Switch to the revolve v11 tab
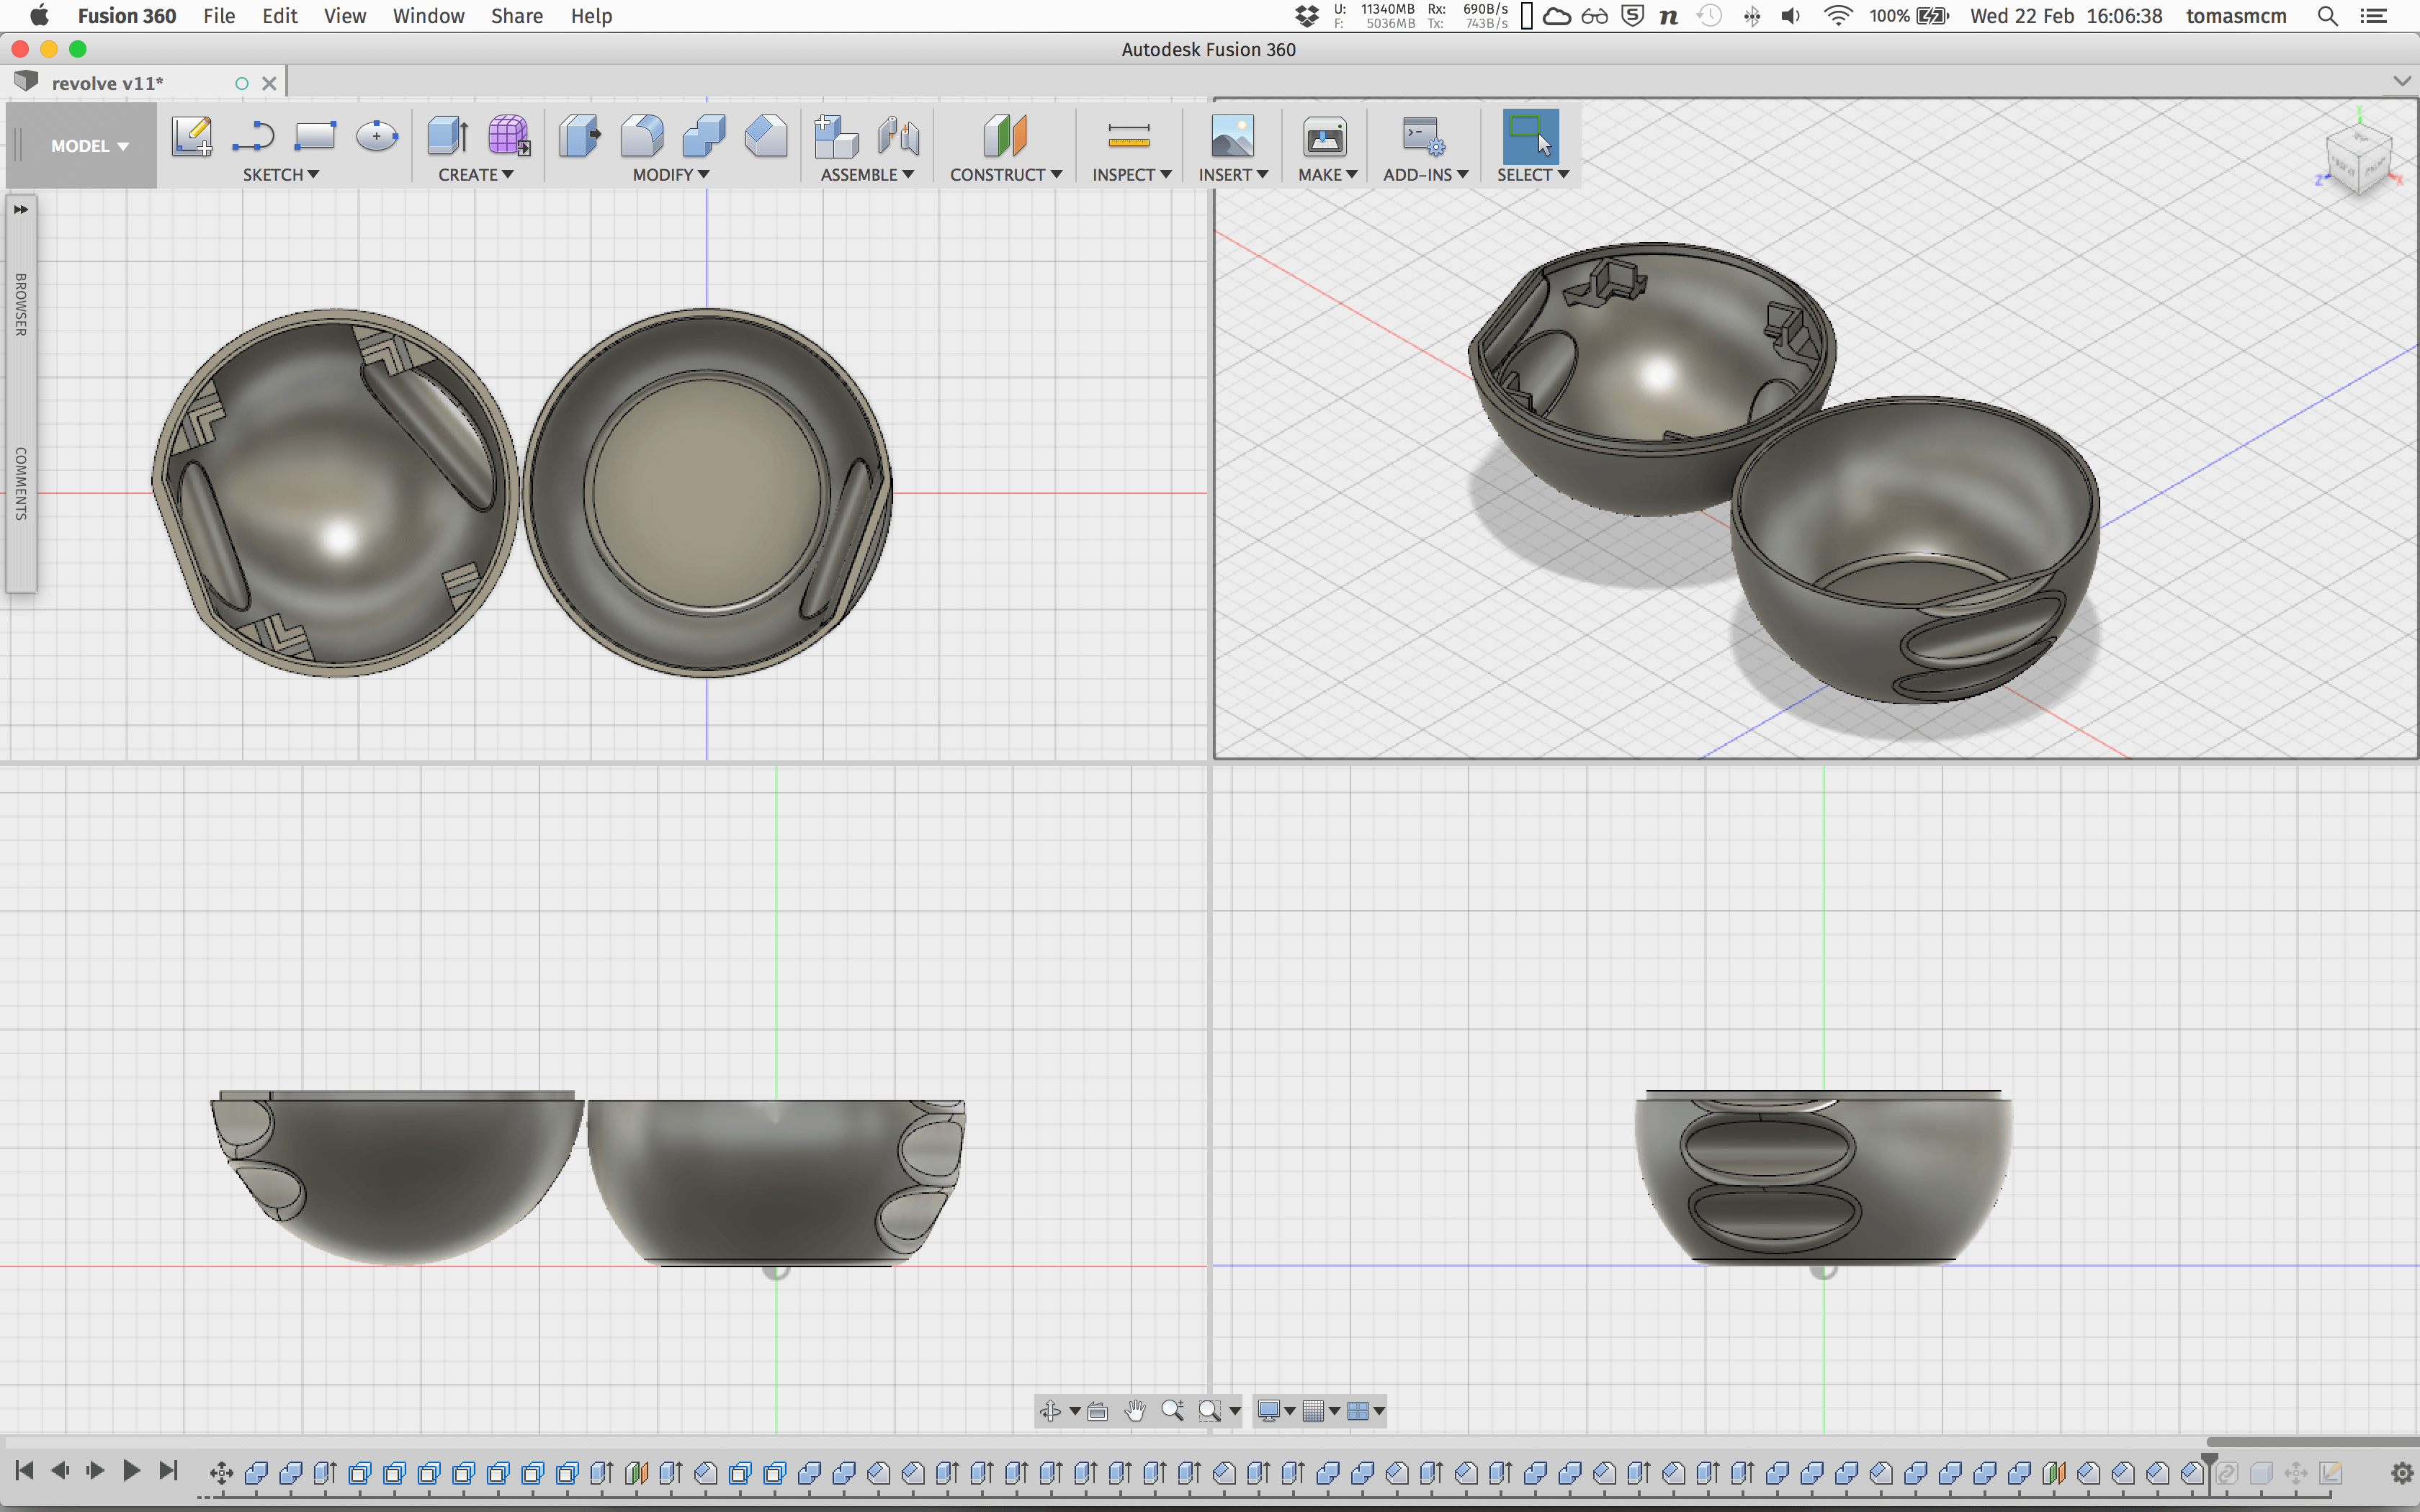This screenshot has height=1512, width=2420. (108, 83)
